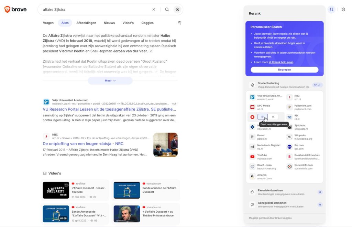Run search with the magnifier icon
This screenshot has height=227, width=352.
coord(167,9)
